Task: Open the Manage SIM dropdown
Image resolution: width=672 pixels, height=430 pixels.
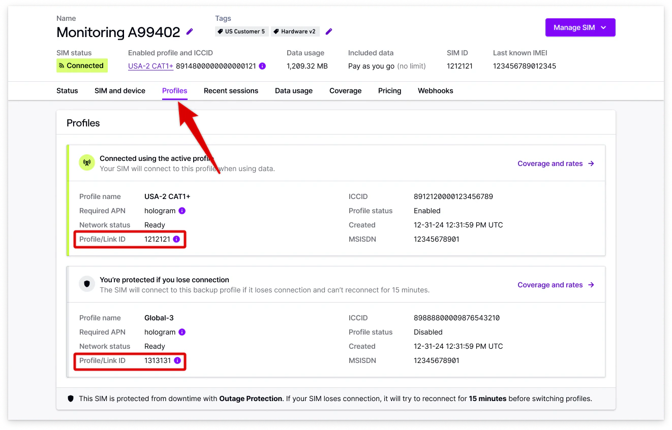Action: 580,27
